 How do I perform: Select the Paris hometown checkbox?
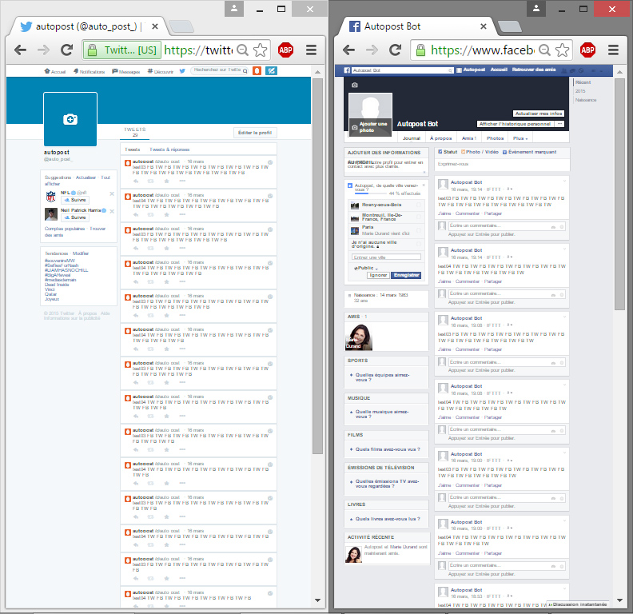(x=418, y=229)
